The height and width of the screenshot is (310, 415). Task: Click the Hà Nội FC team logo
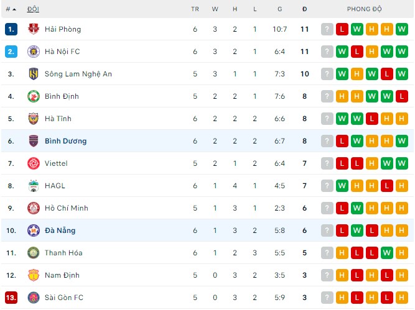point(34,52)
